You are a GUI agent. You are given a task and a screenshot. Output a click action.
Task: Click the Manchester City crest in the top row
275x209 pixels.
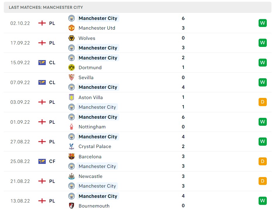tap(71, 18)
